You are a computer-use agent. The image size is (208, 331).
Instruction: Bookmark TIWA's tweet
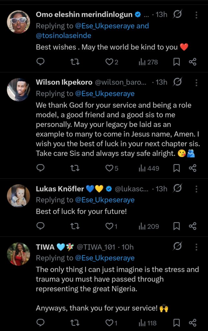point(176,323)
